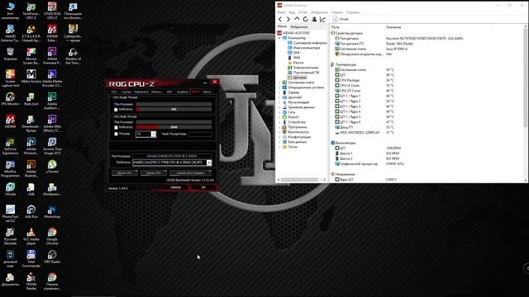The image size is (529, 297).
Task: Click the AIDA64 up-level arrow icon
Action: coord(297,19)
